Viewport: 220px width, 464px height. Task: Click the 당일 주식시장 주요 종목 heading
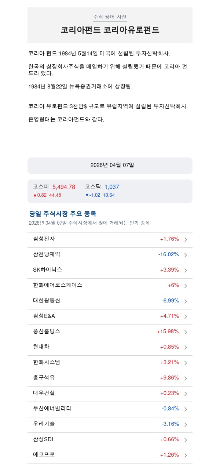tap(63, 214)
